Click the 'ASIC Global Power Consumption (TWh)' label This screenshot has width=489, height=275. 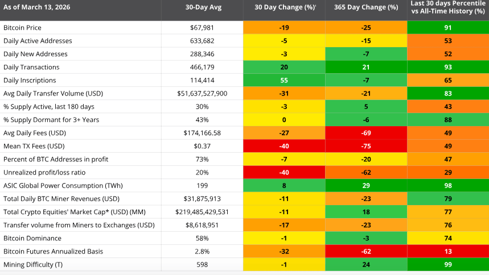pos(63,186)
